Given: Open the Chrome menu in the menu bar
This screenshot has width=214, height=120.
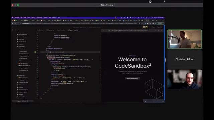Looking at the screenshot, I should click(17, 18).
